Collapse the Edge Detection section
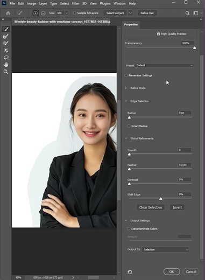This screenshot has width=205, height=280. (x=126, y=101)
